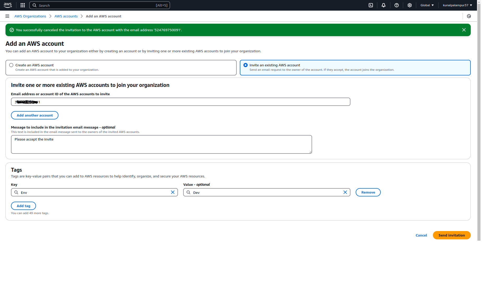
Task: Launch the CloudShell terminal icon
Action: [371, 5]
